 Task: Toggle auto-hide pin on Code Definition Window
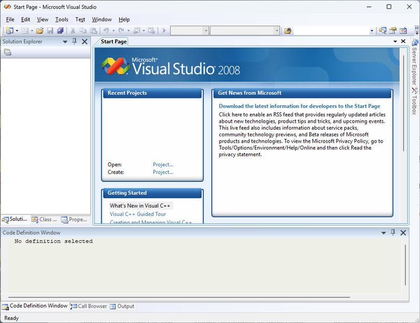[393, 232]
